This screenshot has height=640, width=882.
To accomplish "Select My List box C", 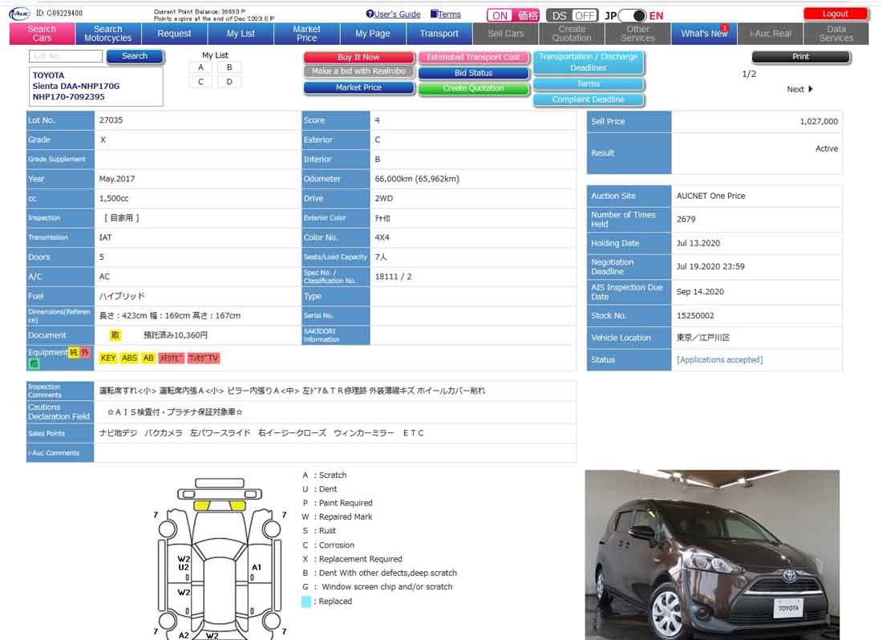I will click(x=200, y=82).
